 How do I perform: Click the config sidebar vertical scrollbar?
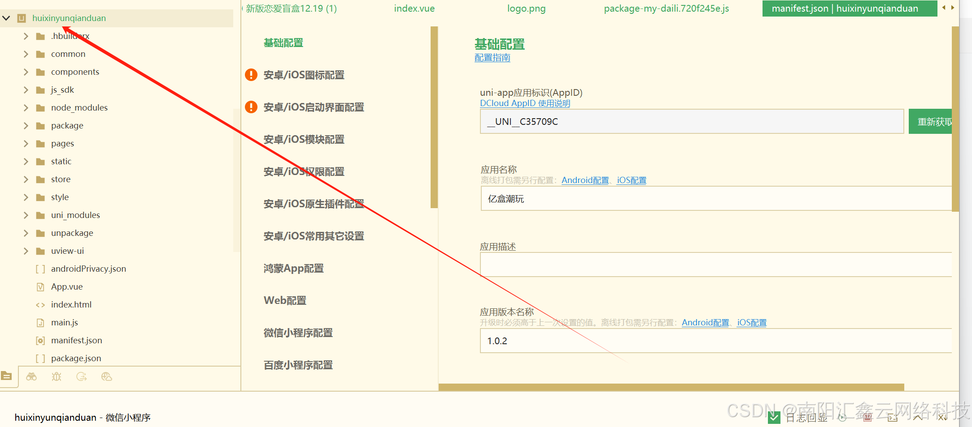point(434,117)
